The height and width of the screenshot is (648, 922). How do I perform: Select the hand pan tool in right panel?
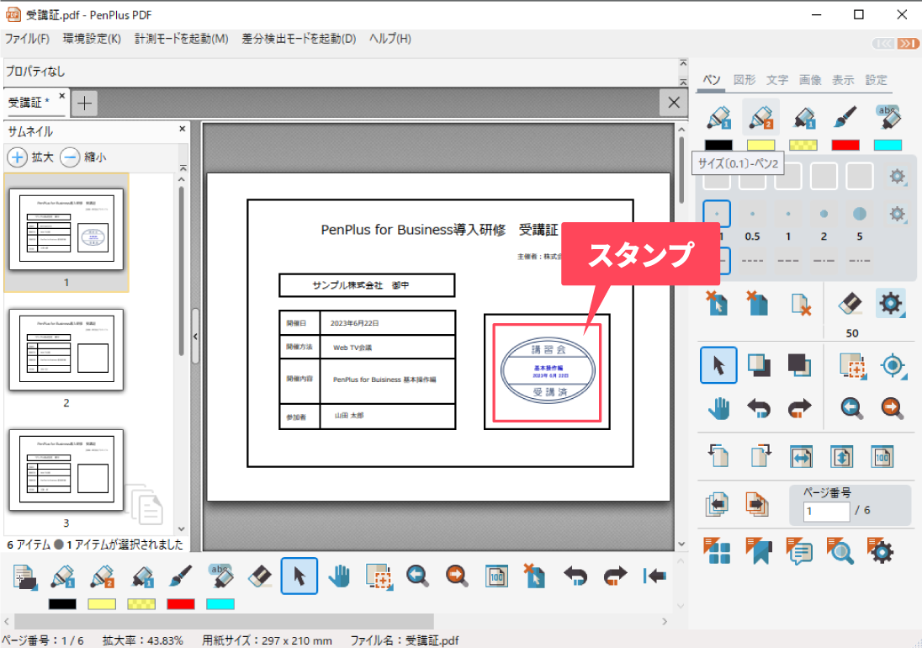click(x=718, y=408)
